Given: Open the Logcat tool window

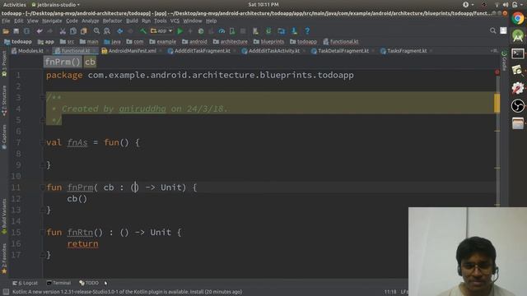Looking at the screenshot, I should (26, 283).
